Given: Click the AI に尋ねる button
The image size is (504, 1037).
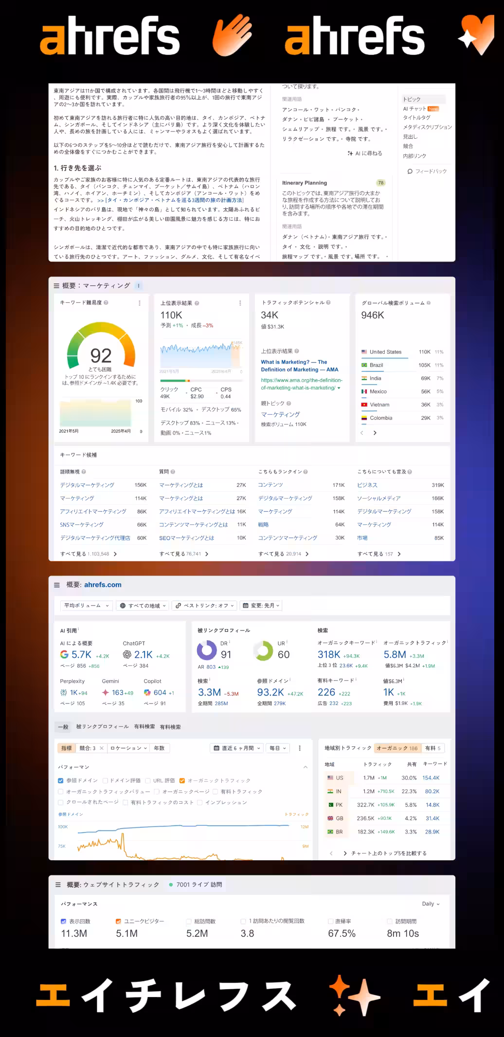Looking at the screenshot, I should (x=365, y=153).
